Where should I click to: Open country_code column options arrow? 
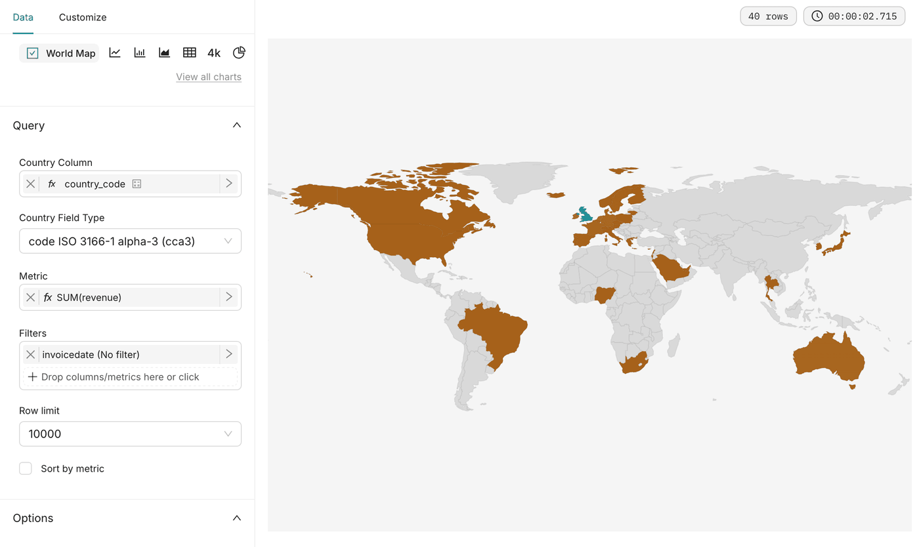pyautogui.click(x=229, y=184)
